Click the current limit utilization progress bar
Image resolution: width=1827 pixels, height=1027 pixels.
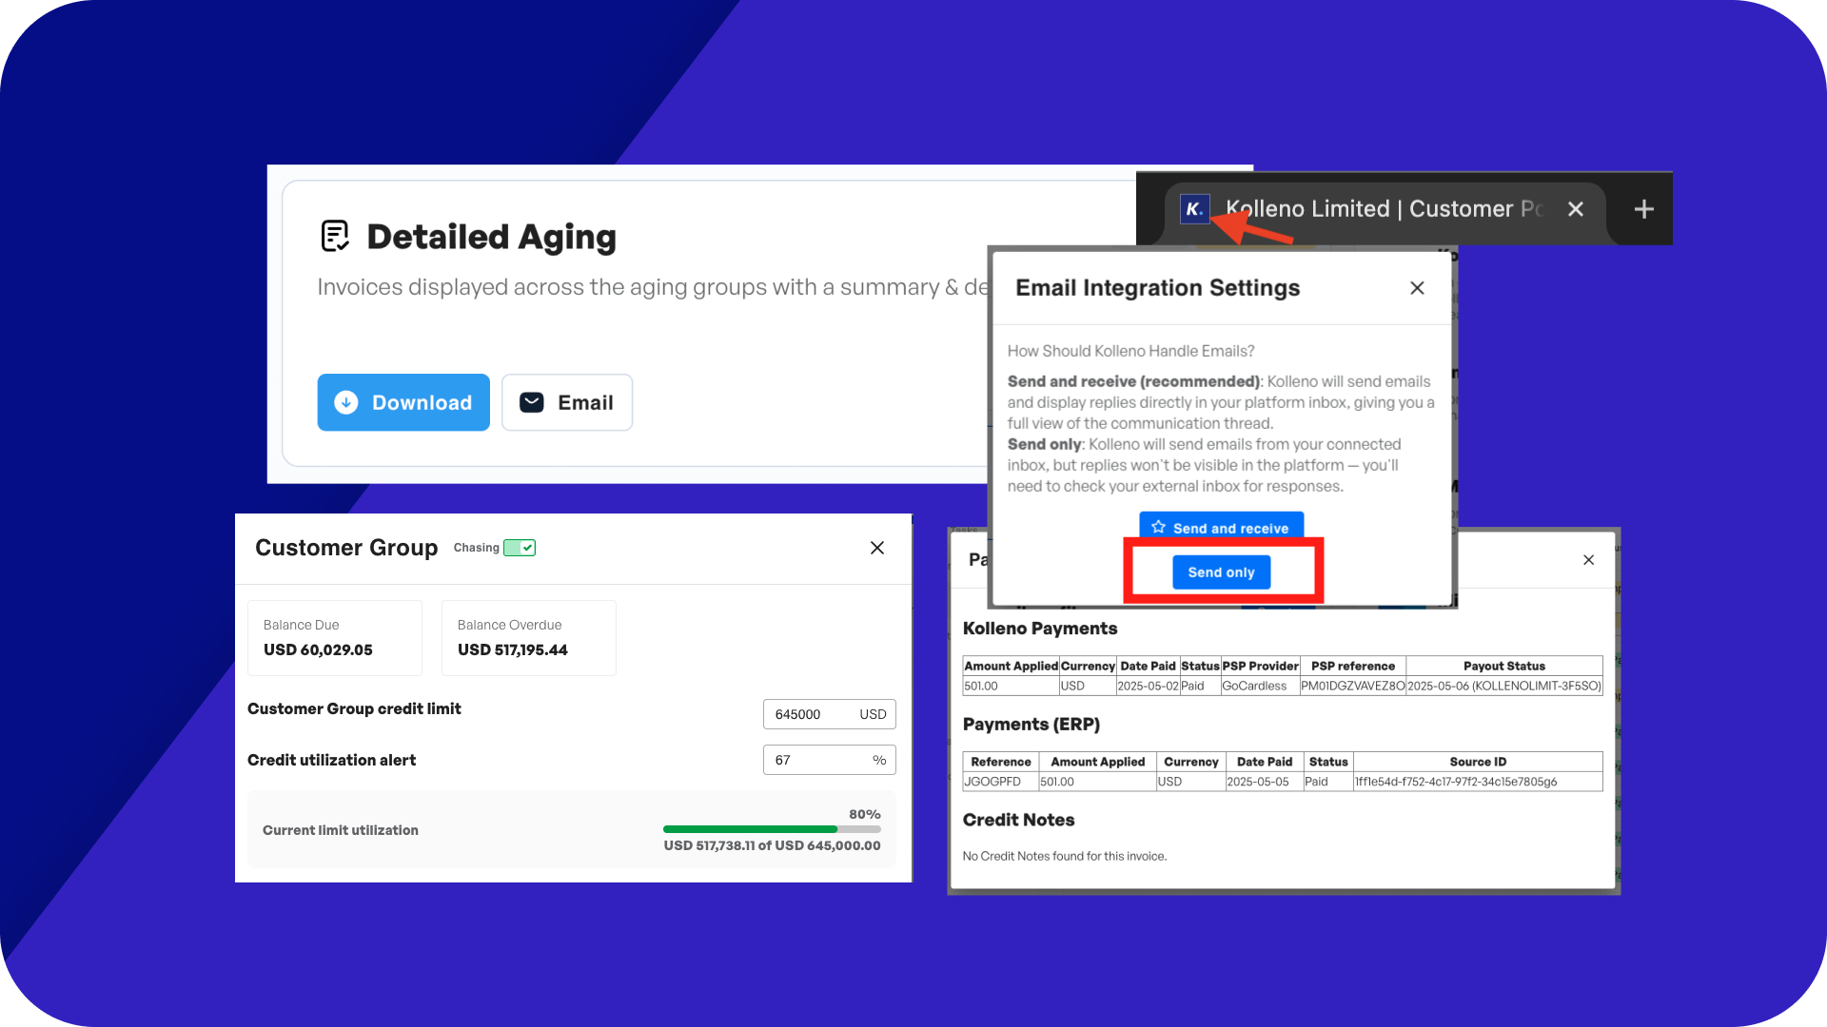771,829
